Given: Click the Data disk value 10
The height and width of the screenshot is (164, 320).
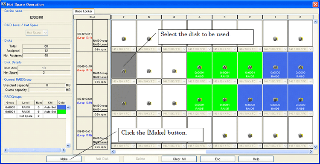Looking at the screenshot, I should [x=44, y=68].
